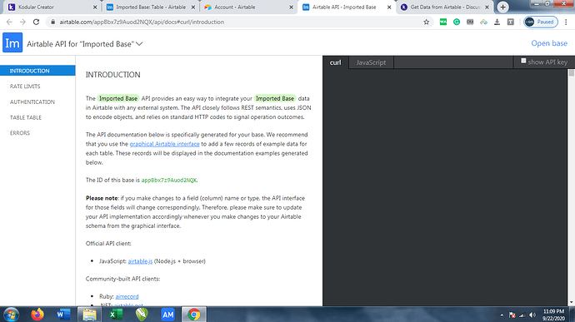Click the browser back arrow
The height and width of the screenshot is (322, 575).
pos(9,22)
